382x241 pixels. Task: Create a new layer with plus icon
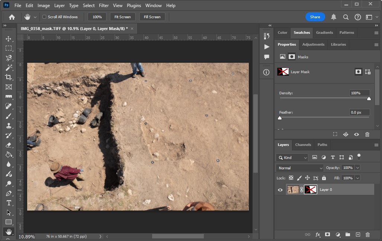tap(358, 235)
